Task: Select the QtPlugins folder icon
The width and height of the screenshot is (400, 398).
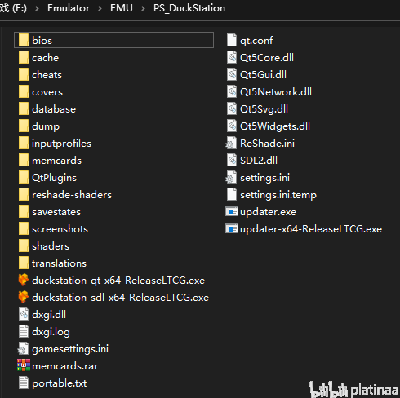Action: (x=24, y=178)
